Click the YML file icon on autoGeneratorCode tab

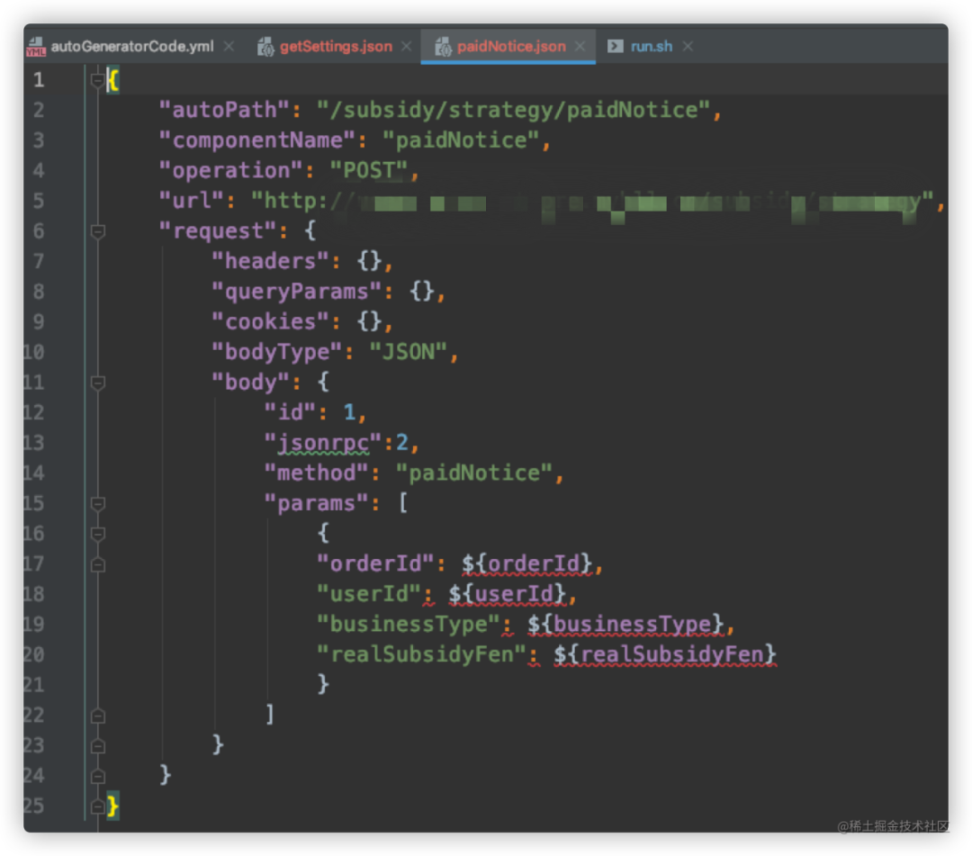pyautogui.click(x=36, y=47)
